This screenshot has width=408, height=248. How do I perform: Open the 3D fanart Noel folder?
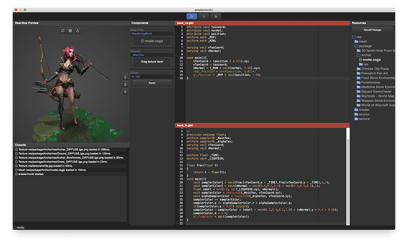(375, 50)
